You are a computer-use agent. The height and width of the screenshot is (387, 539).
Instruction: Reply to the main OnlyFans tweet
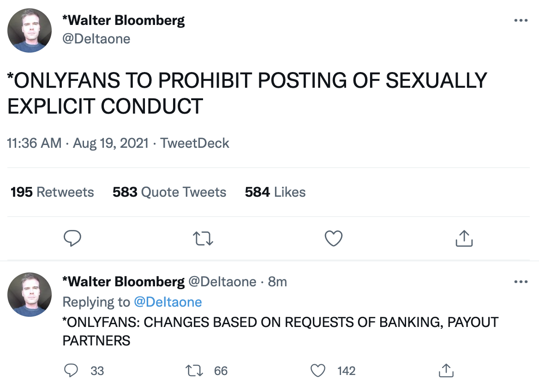tap(72, 238)
